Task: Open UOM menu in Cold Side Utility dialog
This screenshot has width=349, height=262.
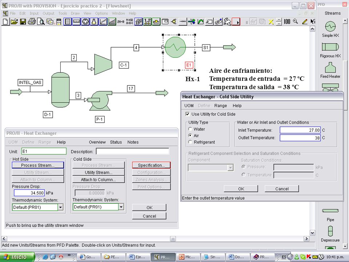Action: (x=189, y=106)
